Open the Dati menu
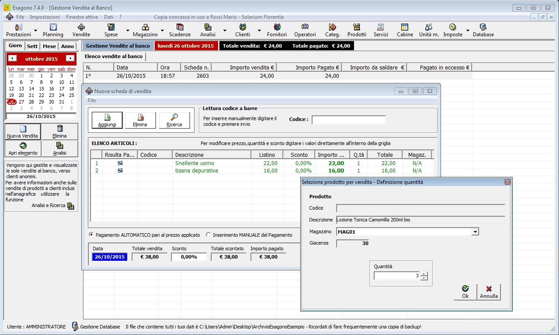This screenshot has height=335, width=559. pyautogui.click(x=108, y=17)
